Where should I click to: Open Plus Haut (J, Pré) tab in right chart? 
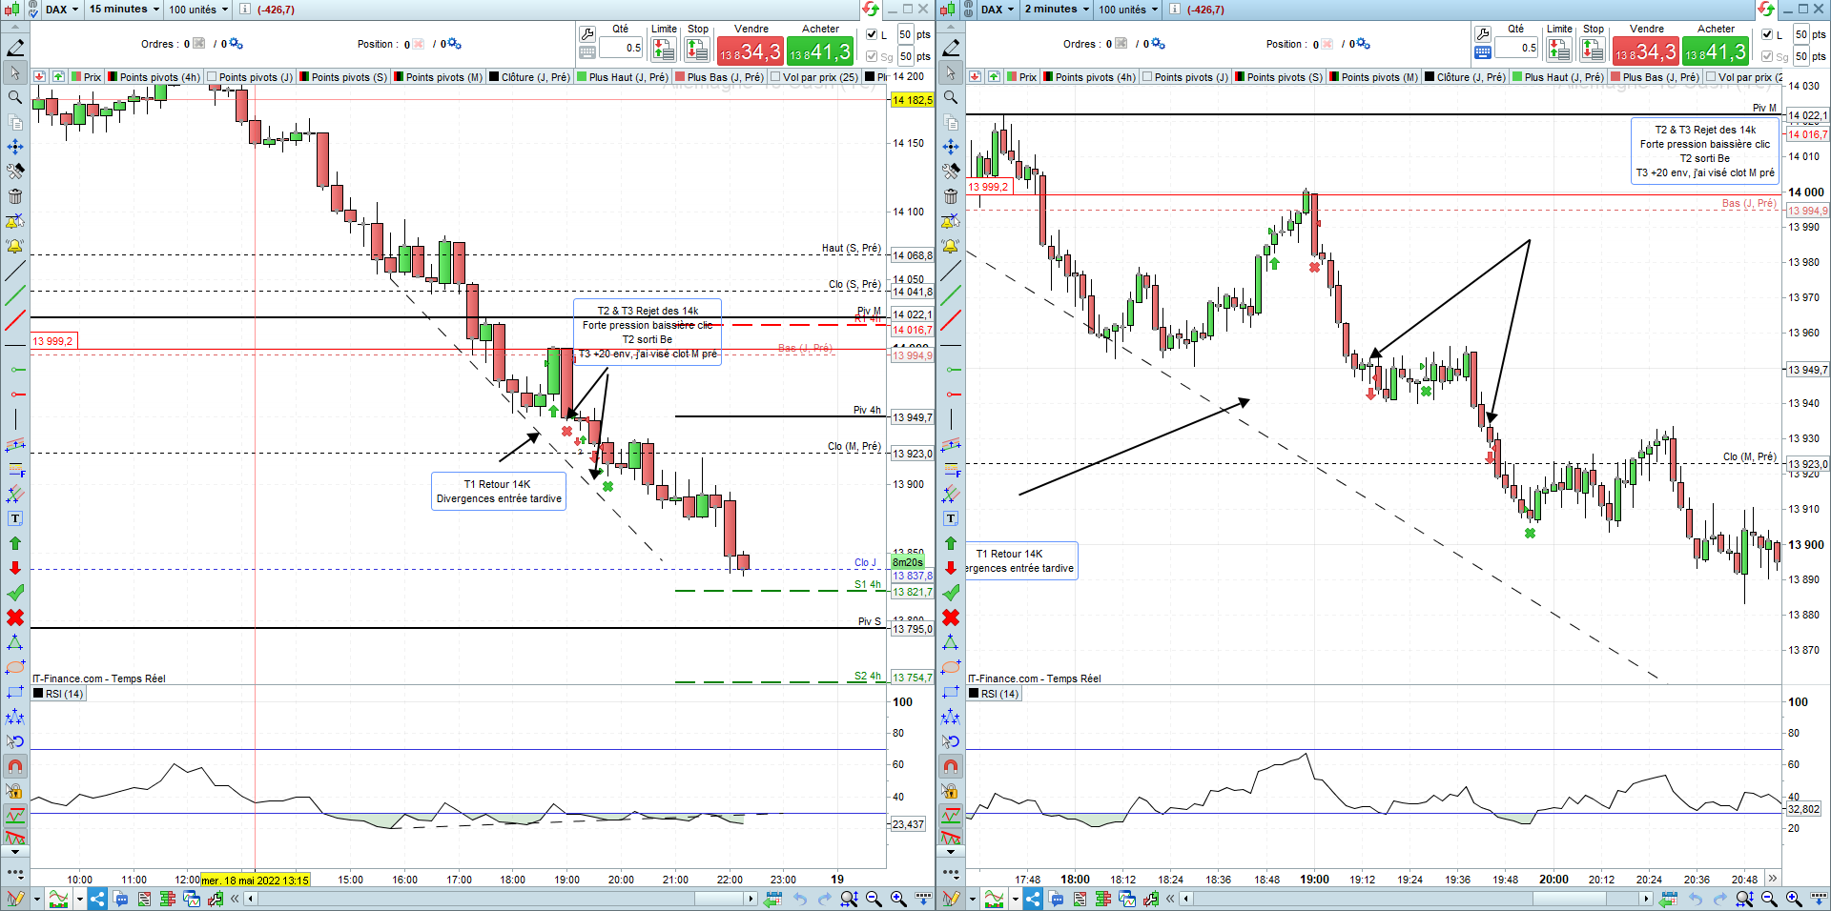point(1557,77)
